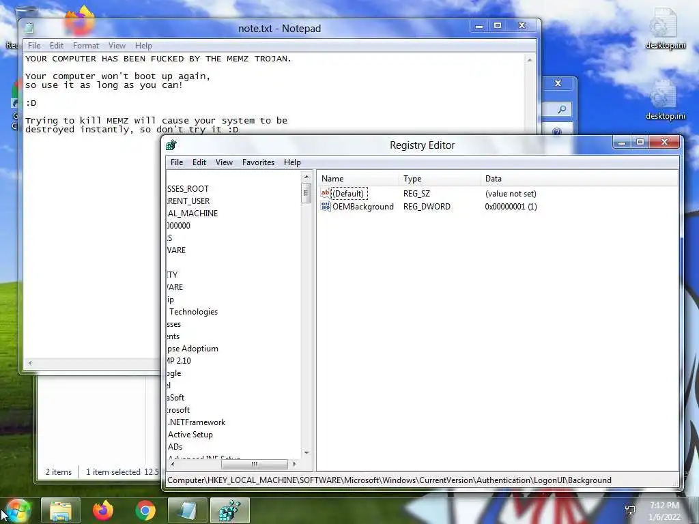Click the network tray icon
The image size is (699, 524).
tap(630, 510)
